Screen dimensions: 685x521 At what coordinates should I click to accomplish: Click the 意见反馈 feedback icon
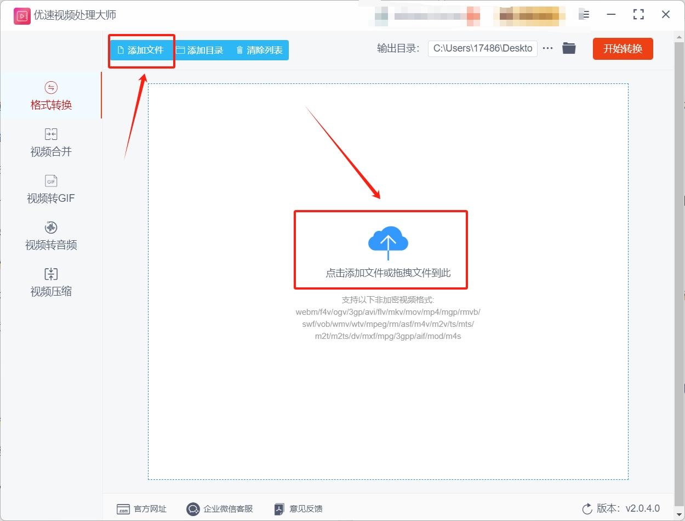point(279,509)
